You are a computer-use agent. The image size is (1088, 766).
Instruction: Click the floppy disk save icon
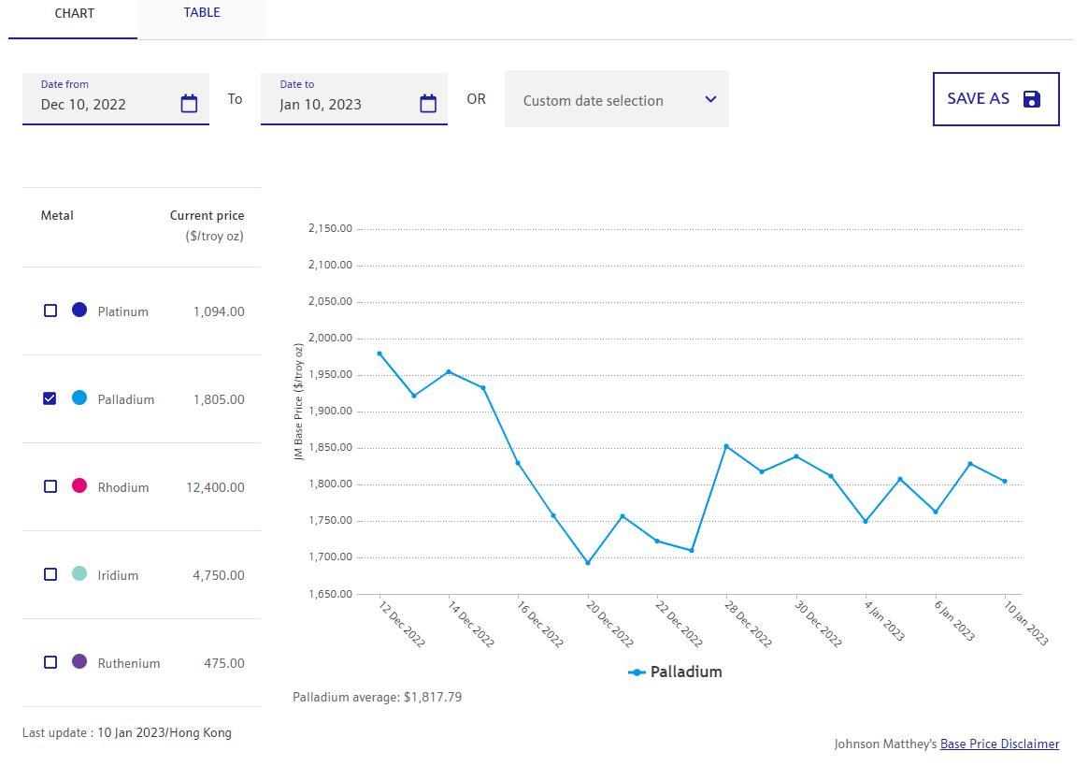(x=1031, y=99)
